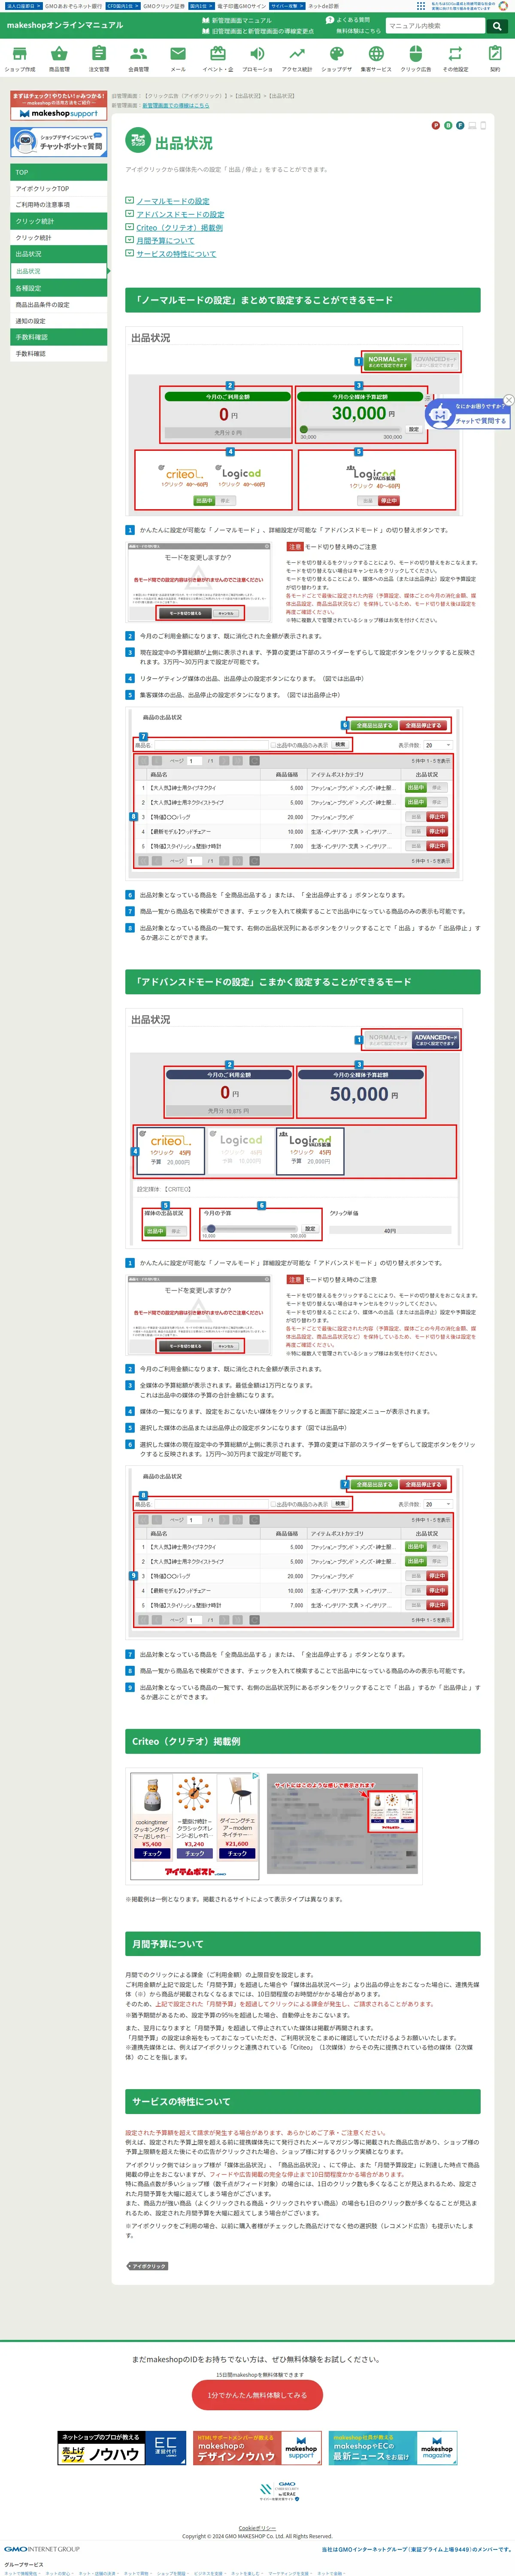Viewport: 515px width, 2576px height.
Task: Open よくある質問 header link
Action: pyautogui.click(x=348, y=20)
